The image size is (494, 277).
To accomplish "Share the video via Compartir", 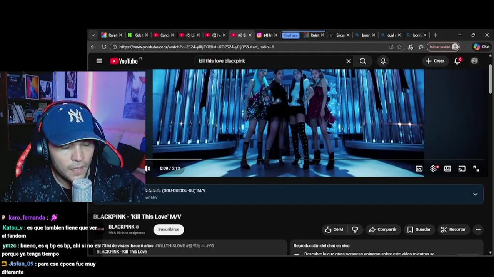I will 383,229.
